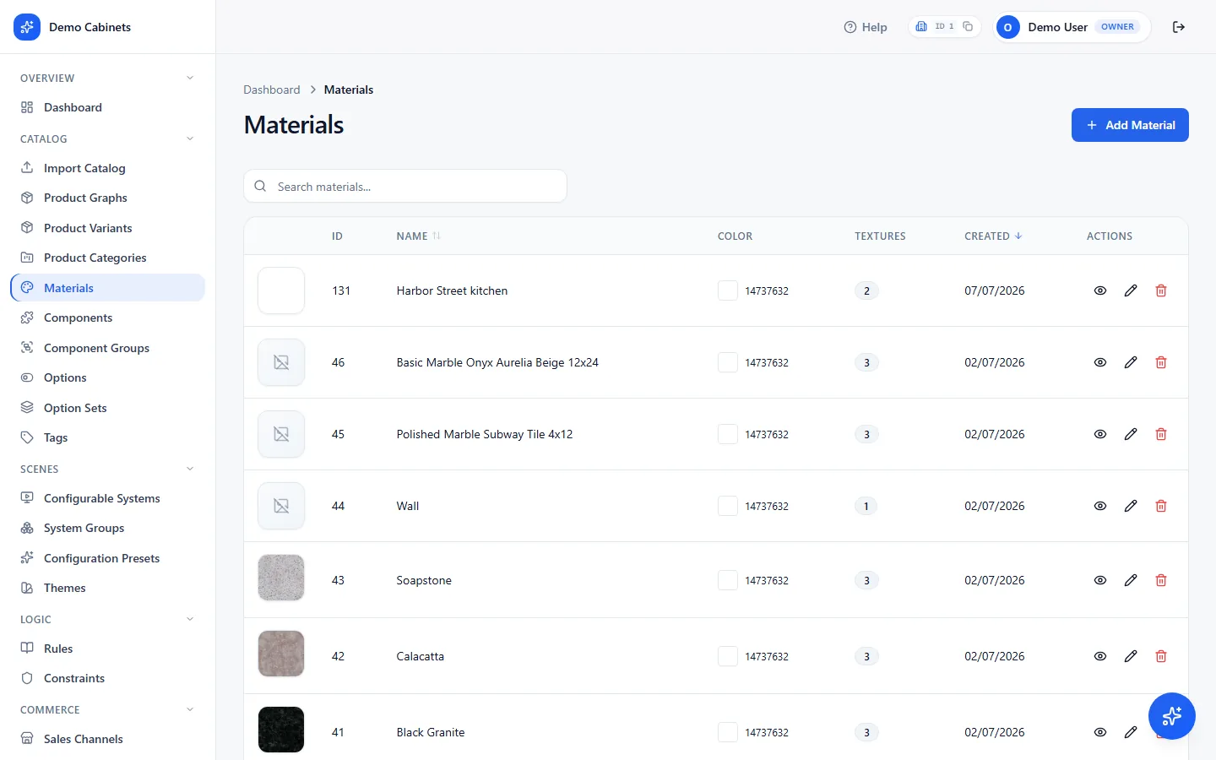The width and height of the screenshot is (1216, 760).
Task: Delete the Calacatta material
Action: tap(1161, 656)
